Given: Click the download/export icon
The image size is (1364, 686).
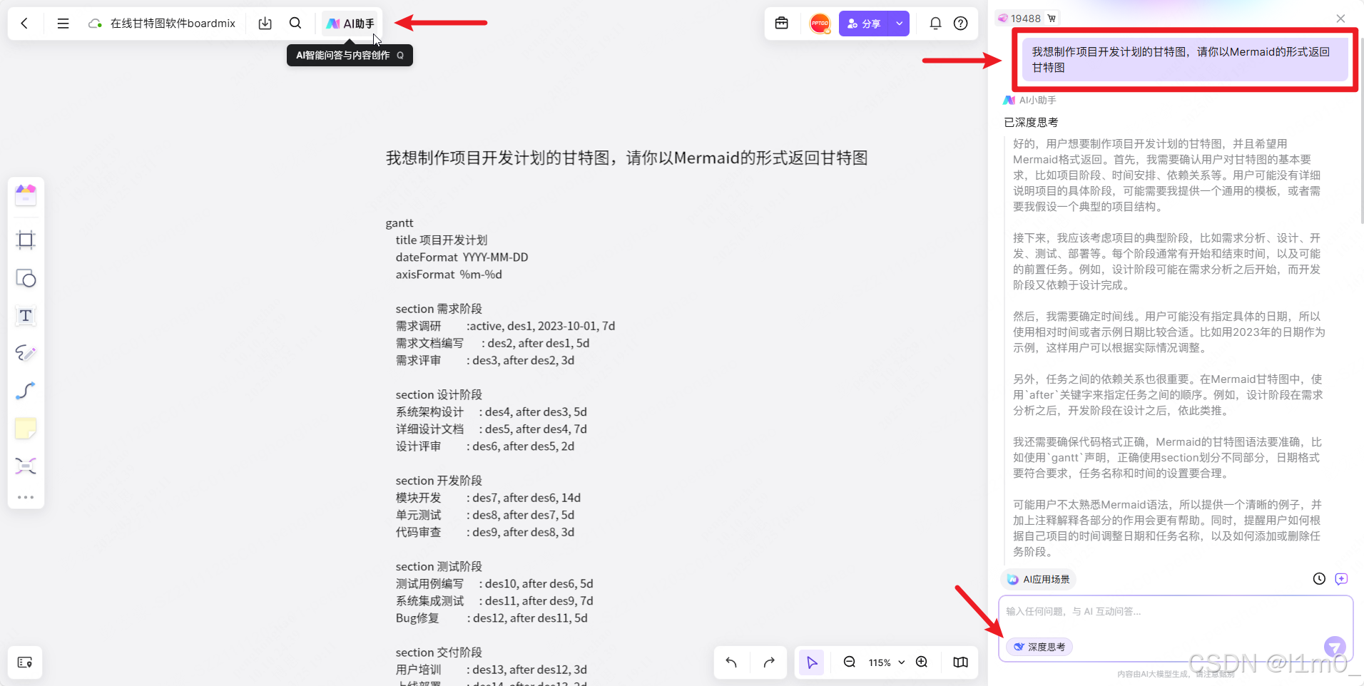Looking at the screenshot, I should (x=265, y=24).
